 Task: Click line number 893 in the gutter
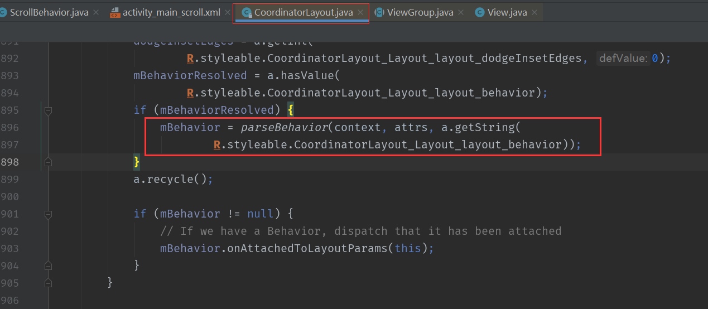pyautogui.click(x=9, y=76)
